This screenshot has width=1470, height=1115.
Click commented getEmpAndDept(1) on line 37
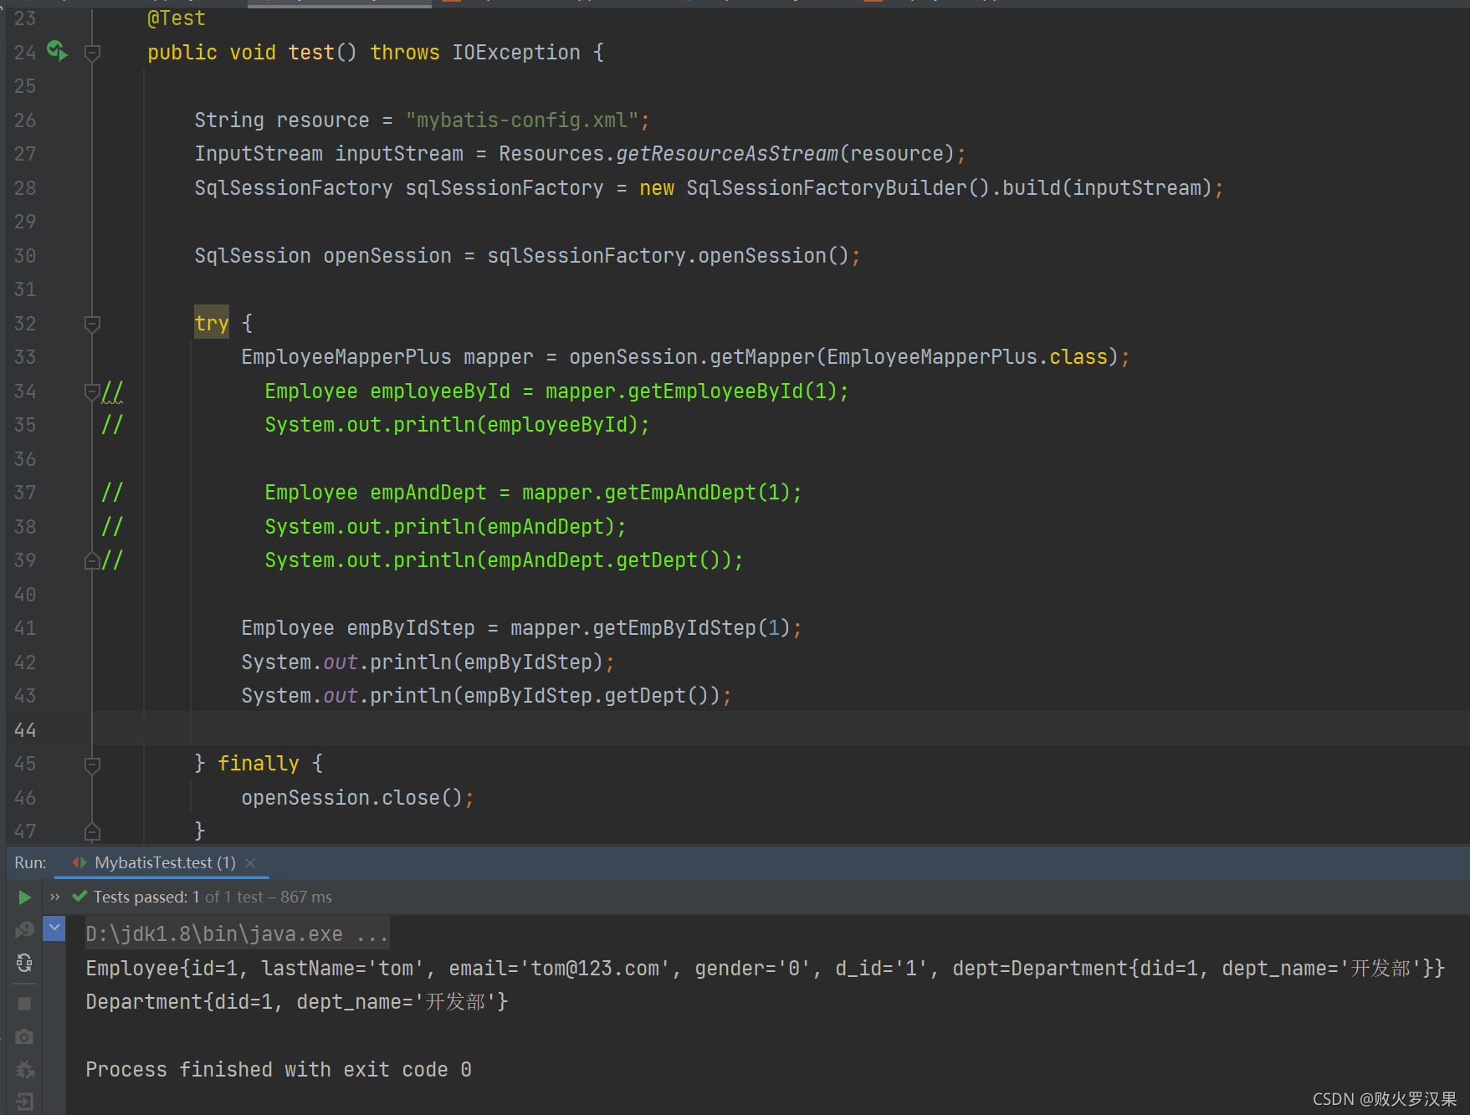(698, 493)
